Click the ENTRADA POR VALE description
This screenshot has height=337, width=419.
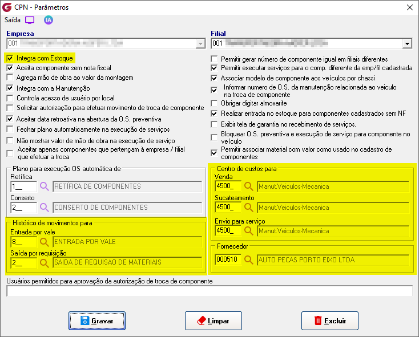coord(127,242)
